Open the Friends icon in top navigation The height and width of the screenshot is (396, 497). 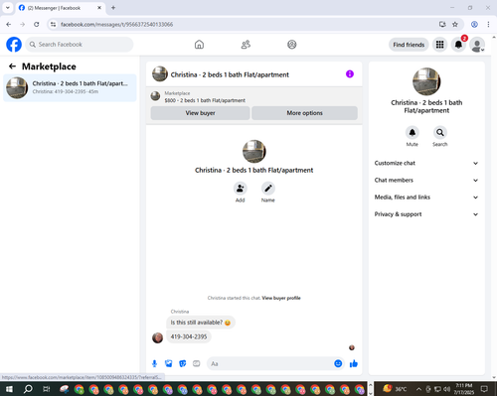coord(246,45)
